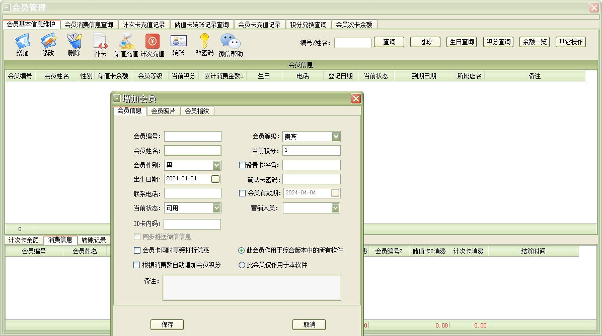Select 此会员仅作用于本软件 radio button
This screenshot has height=336, width=602.
point(242,265)
